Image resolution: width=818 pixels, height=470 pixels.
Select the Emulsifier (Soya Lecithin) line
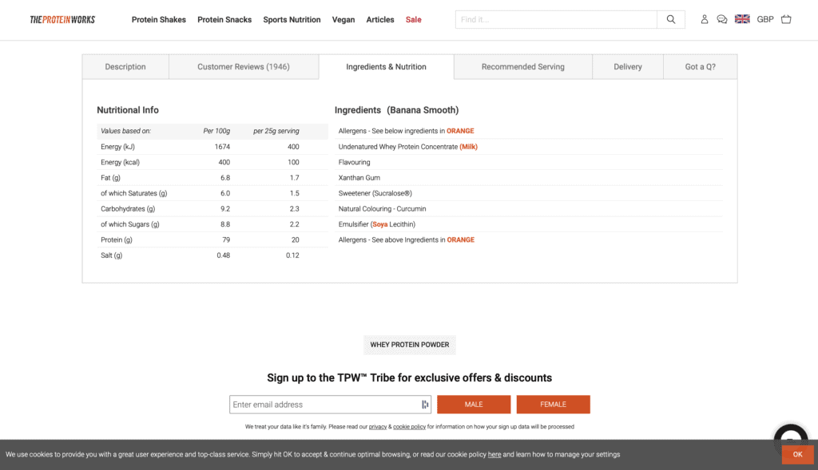pyautogui.click(x=377, y=224)
